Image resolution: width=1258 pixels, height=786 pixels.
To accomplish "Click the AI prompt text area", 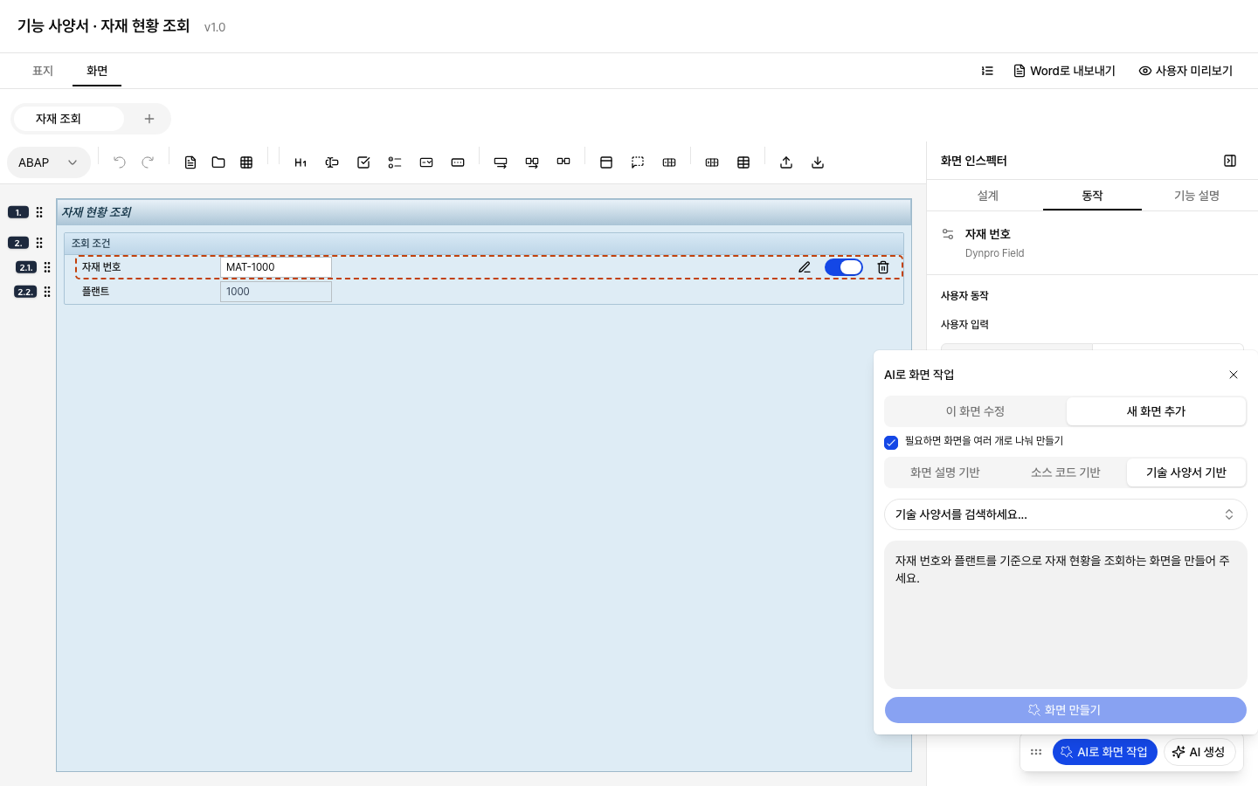I will point(1066,615).
